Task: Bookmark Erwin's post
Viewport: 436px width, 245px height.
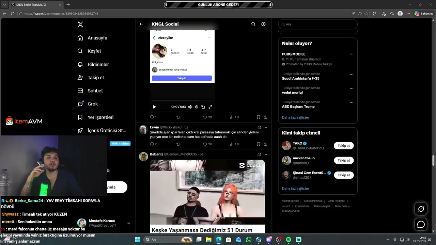Action: click(259, 144)
